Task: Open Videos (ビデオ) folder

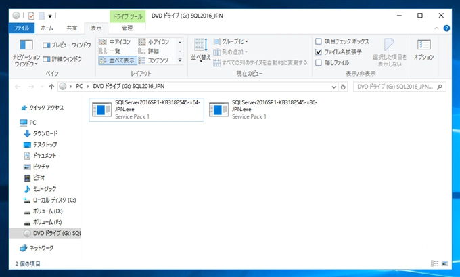Action: click(x=34, y=177)
